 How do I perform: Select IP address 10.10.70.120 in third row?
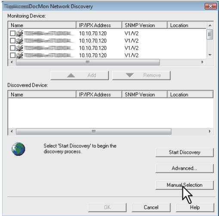pos(93,48)
